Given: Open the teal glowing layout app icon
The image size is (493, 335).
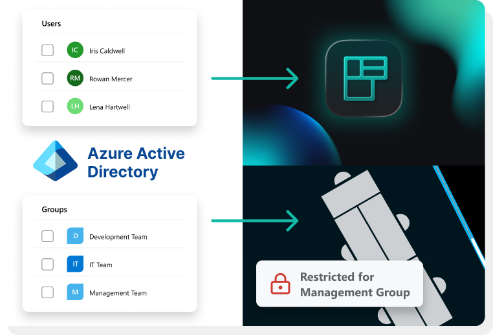Looking at the screenshot, I should pos(364,78).
